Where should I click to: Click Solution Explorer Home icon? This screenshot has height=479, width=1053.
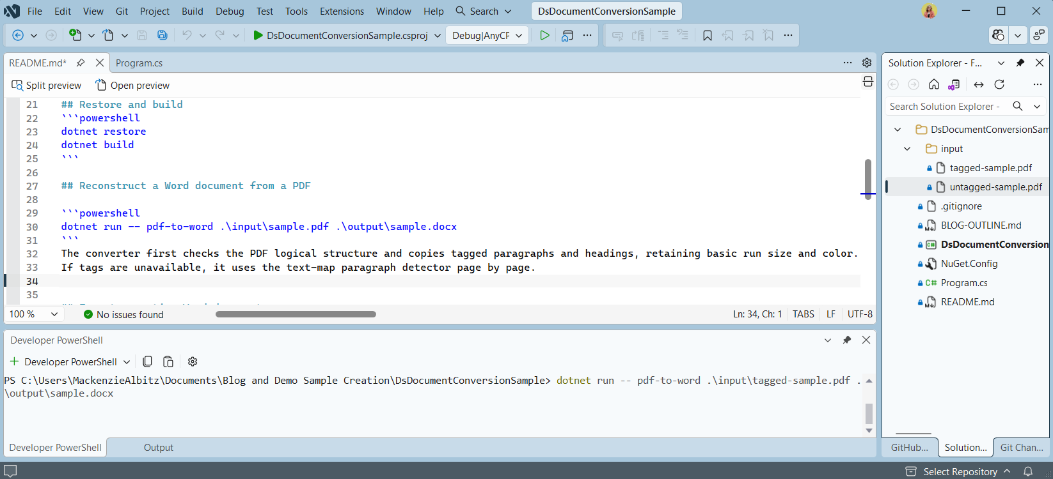click(x=934, y=84)
